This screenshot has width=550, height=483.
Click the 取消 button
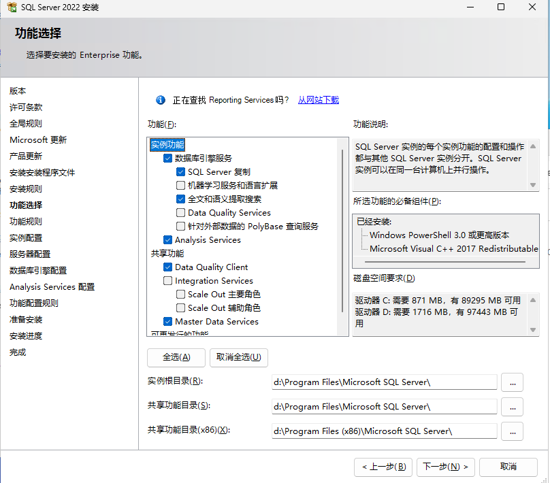(508, 467)
